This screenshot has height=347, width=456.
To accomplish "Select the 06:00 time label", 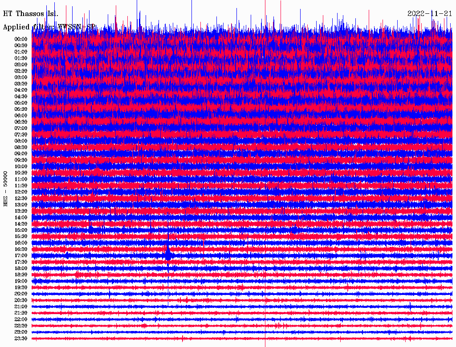I will click(21, 116).
